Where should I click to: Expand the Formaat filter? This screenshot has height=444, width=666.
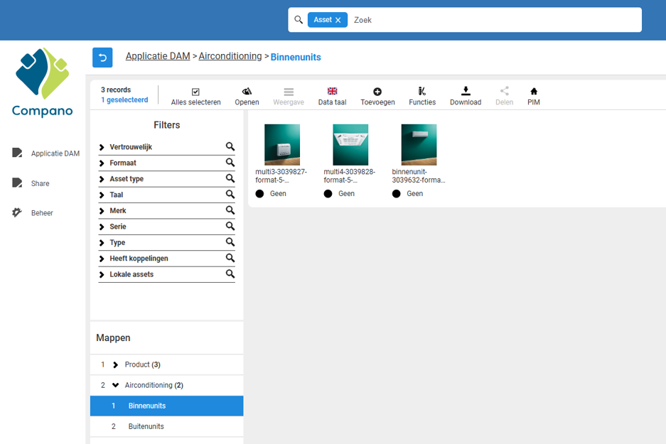[x=102, y=163]
